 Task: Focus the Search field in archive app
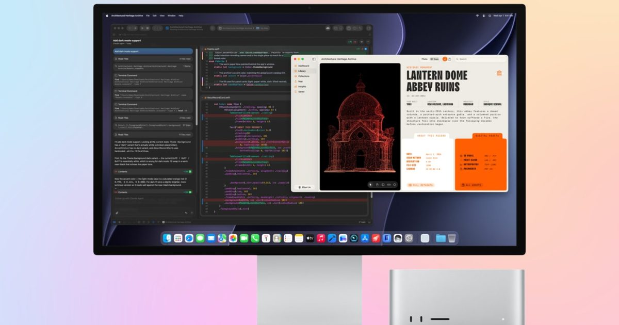tap(480, 59)
